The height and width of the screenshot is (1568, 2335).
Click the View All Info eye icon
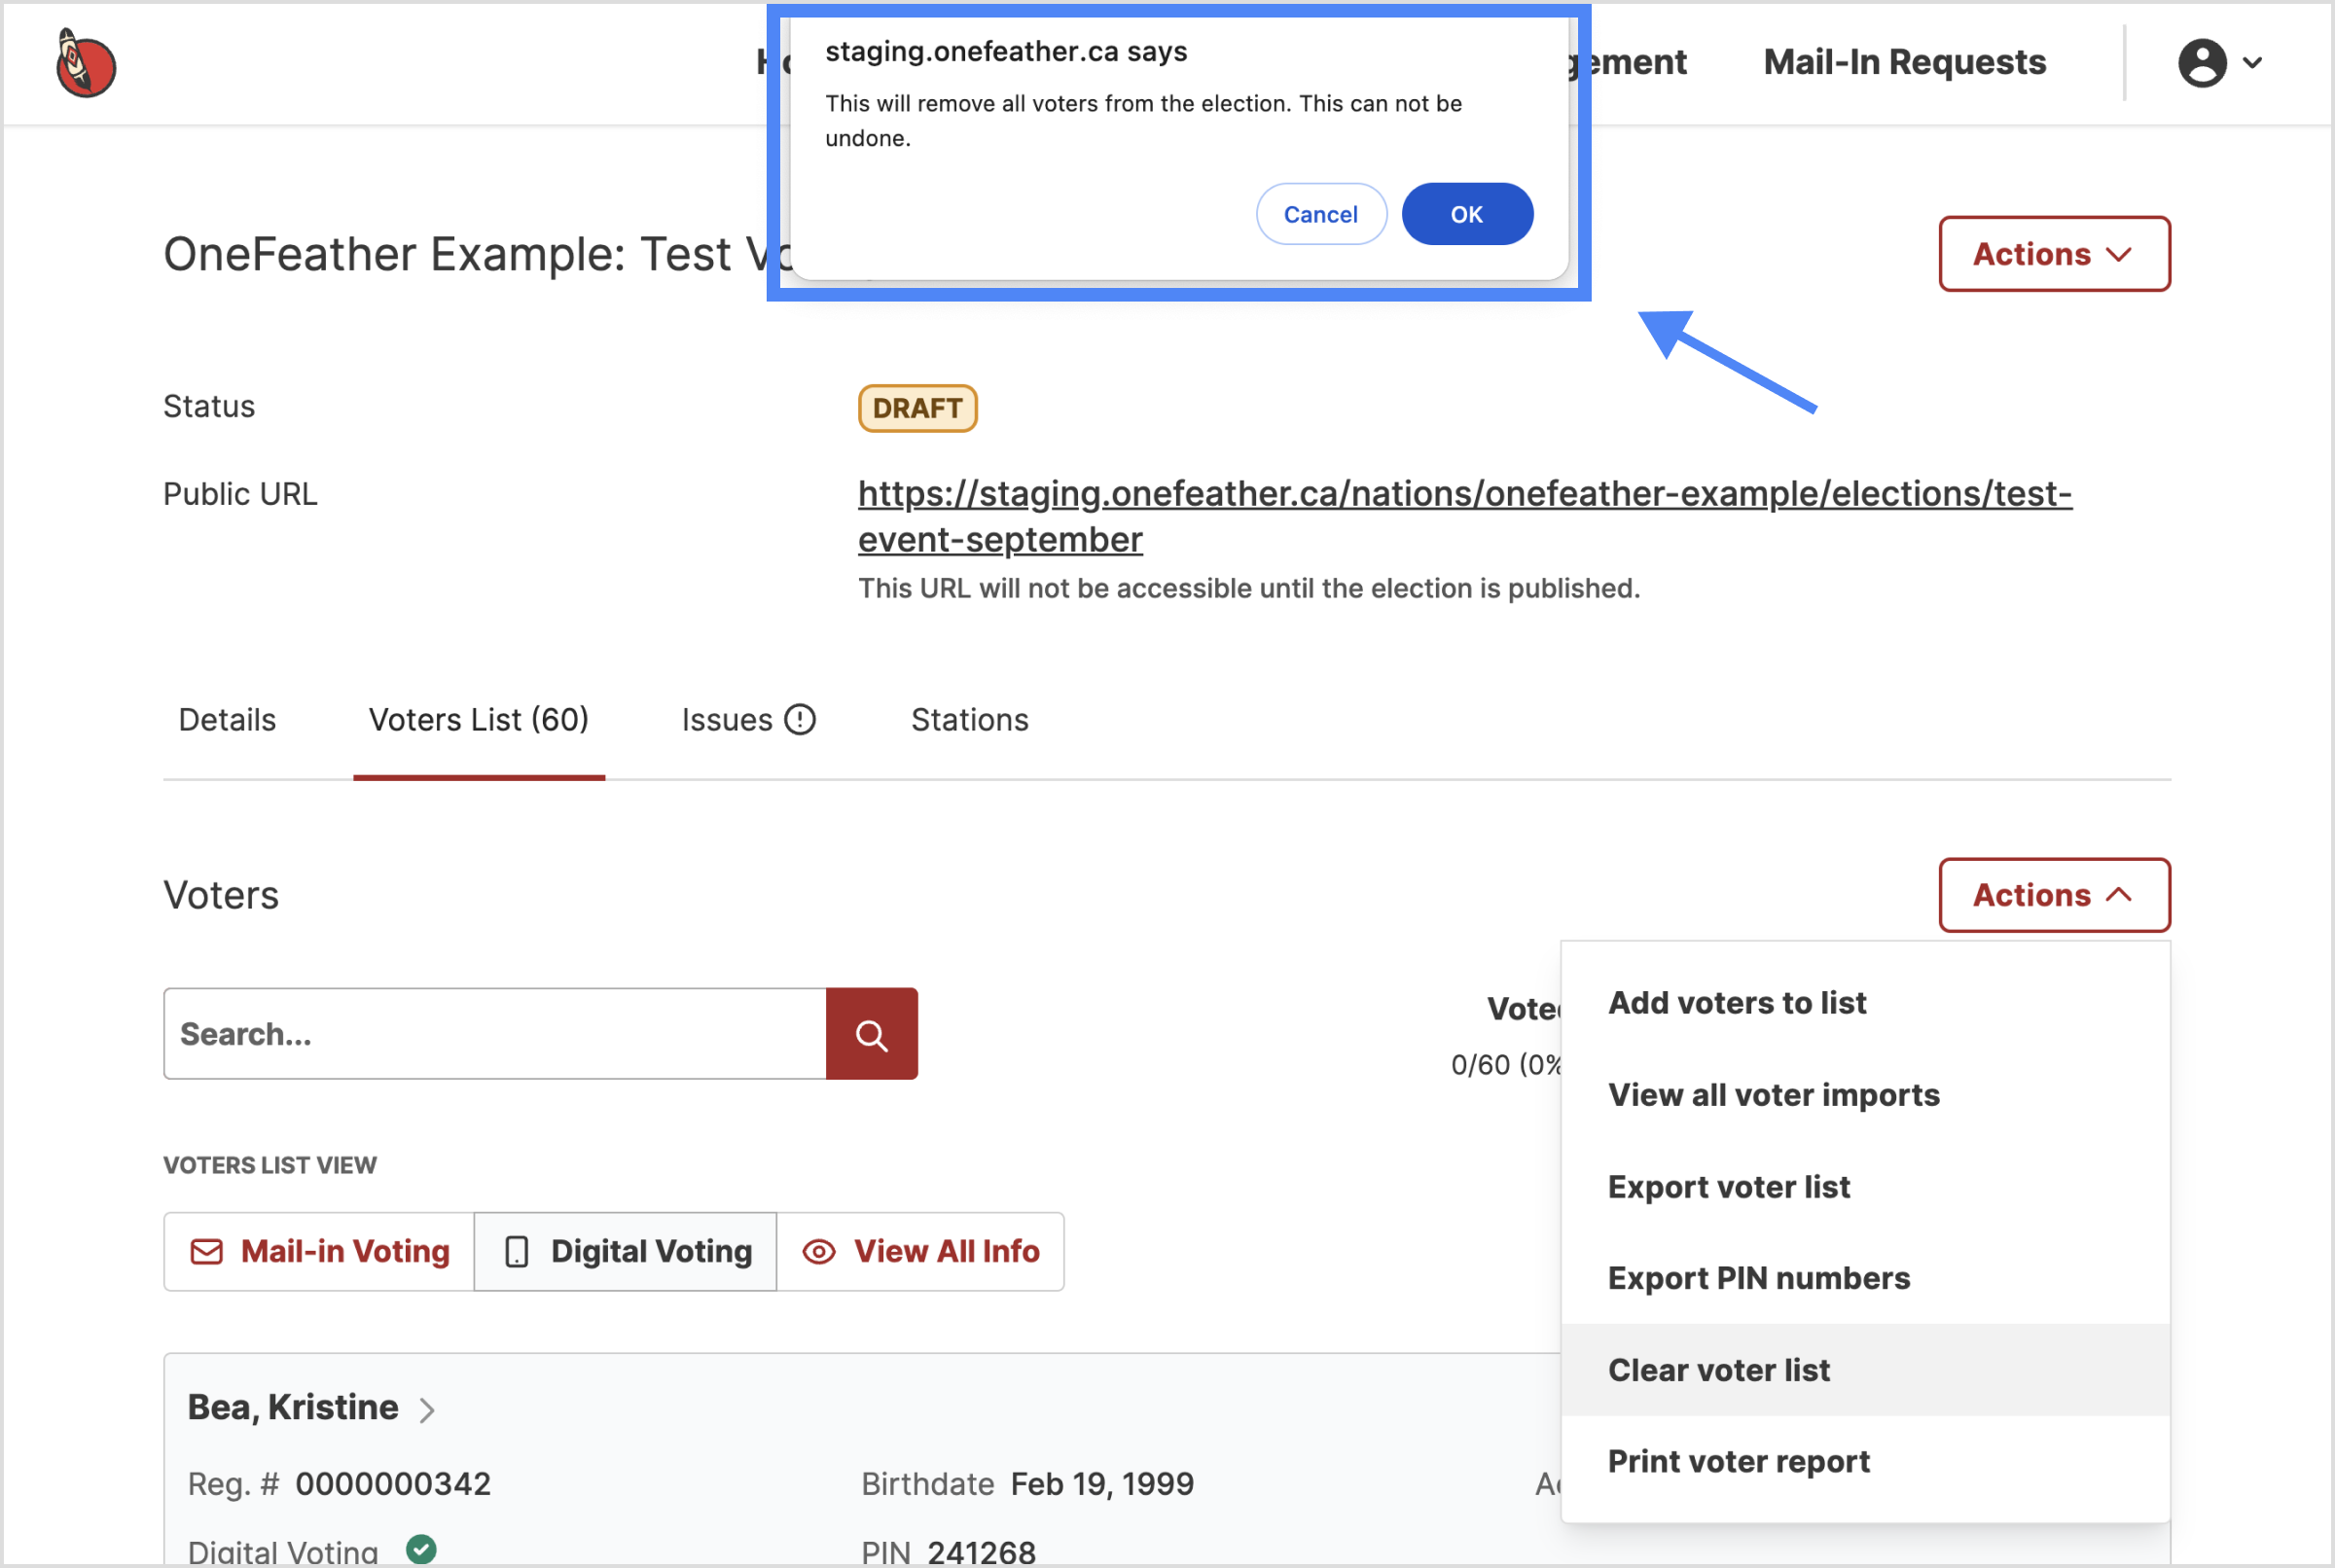tap(819, 1252)
